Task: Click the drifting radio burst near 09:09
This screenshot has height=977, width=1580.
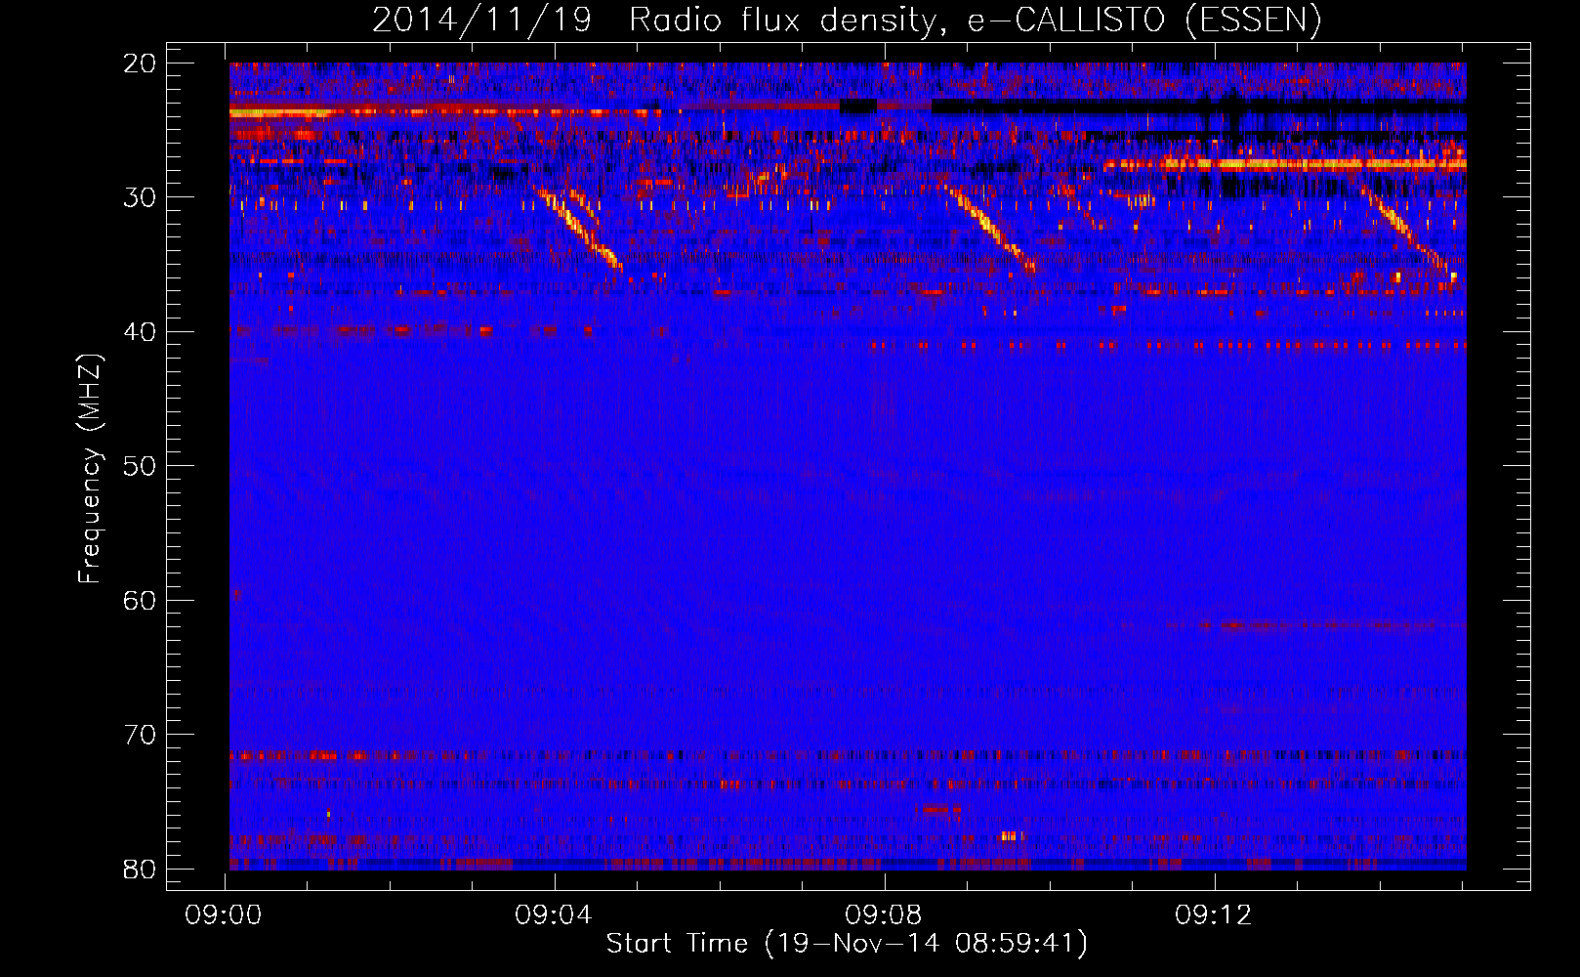Action: (991, 230)
